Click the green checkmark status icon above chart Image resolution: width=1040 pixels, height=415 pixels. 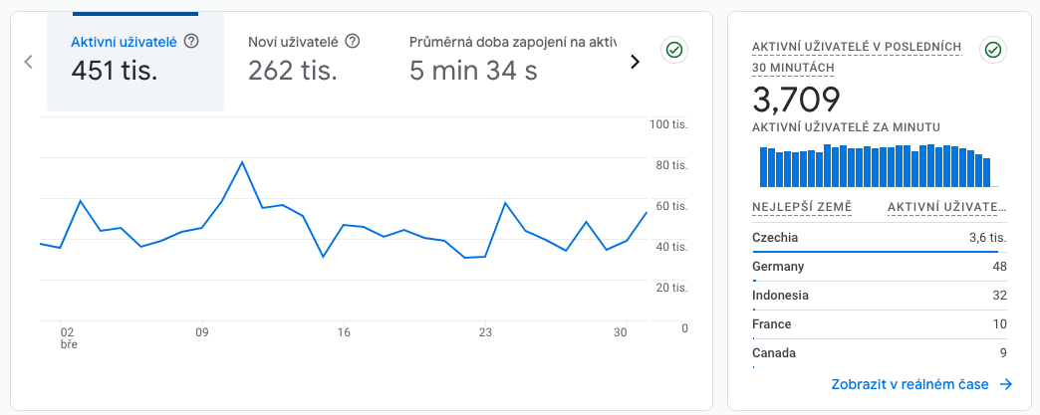pyautogui.click(x=674, y=50)
